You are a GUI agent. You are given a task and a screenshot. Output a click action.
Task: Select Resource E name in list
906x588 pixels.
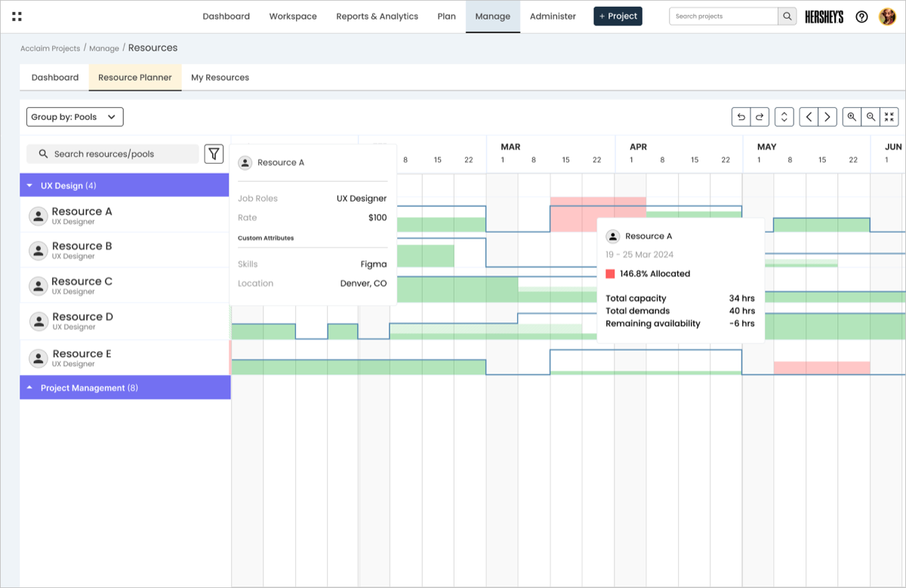[x=82, y=354]
